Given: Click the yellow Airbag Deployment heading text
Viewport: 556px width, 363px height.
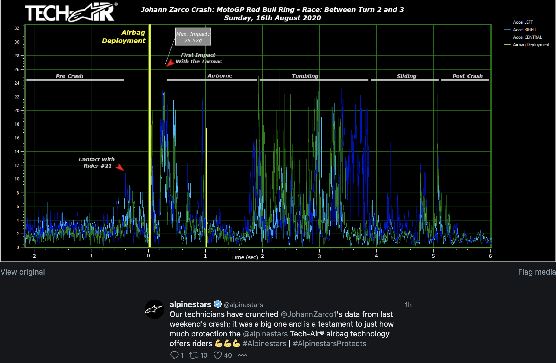Looking at the screenshot, I should tap(124, 36).
